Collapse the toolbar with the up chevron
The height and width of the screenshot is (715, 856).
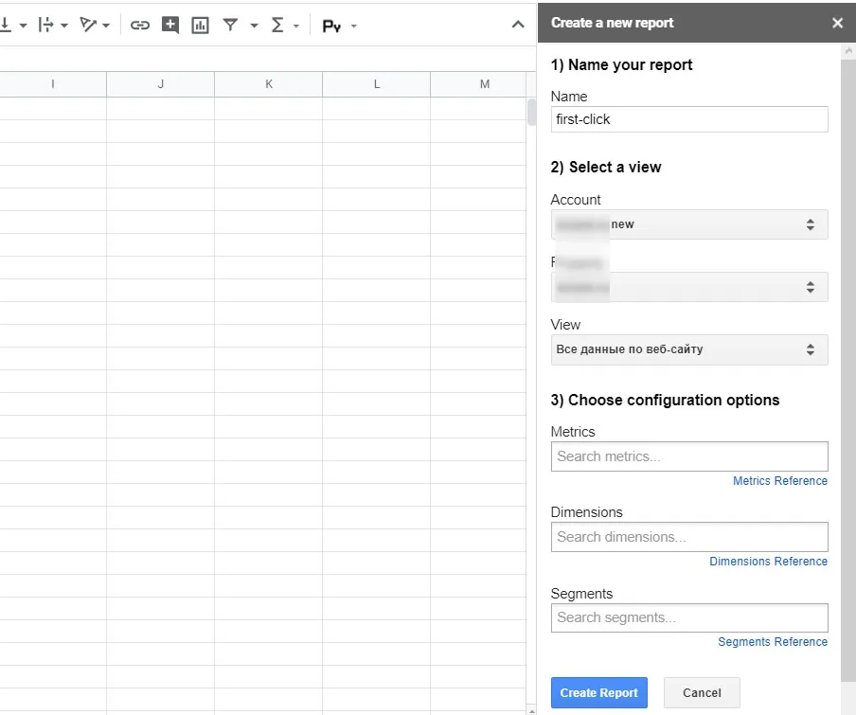coord(518,25)
